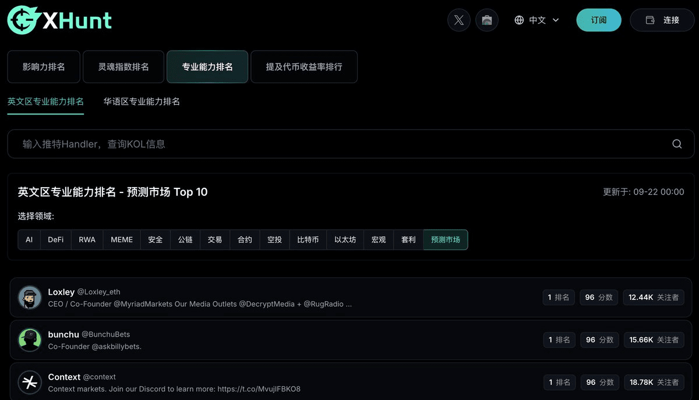The width and height of the screenshot is (699, 400).
Task: Select the 公链 domain filter
Action: 185,240
